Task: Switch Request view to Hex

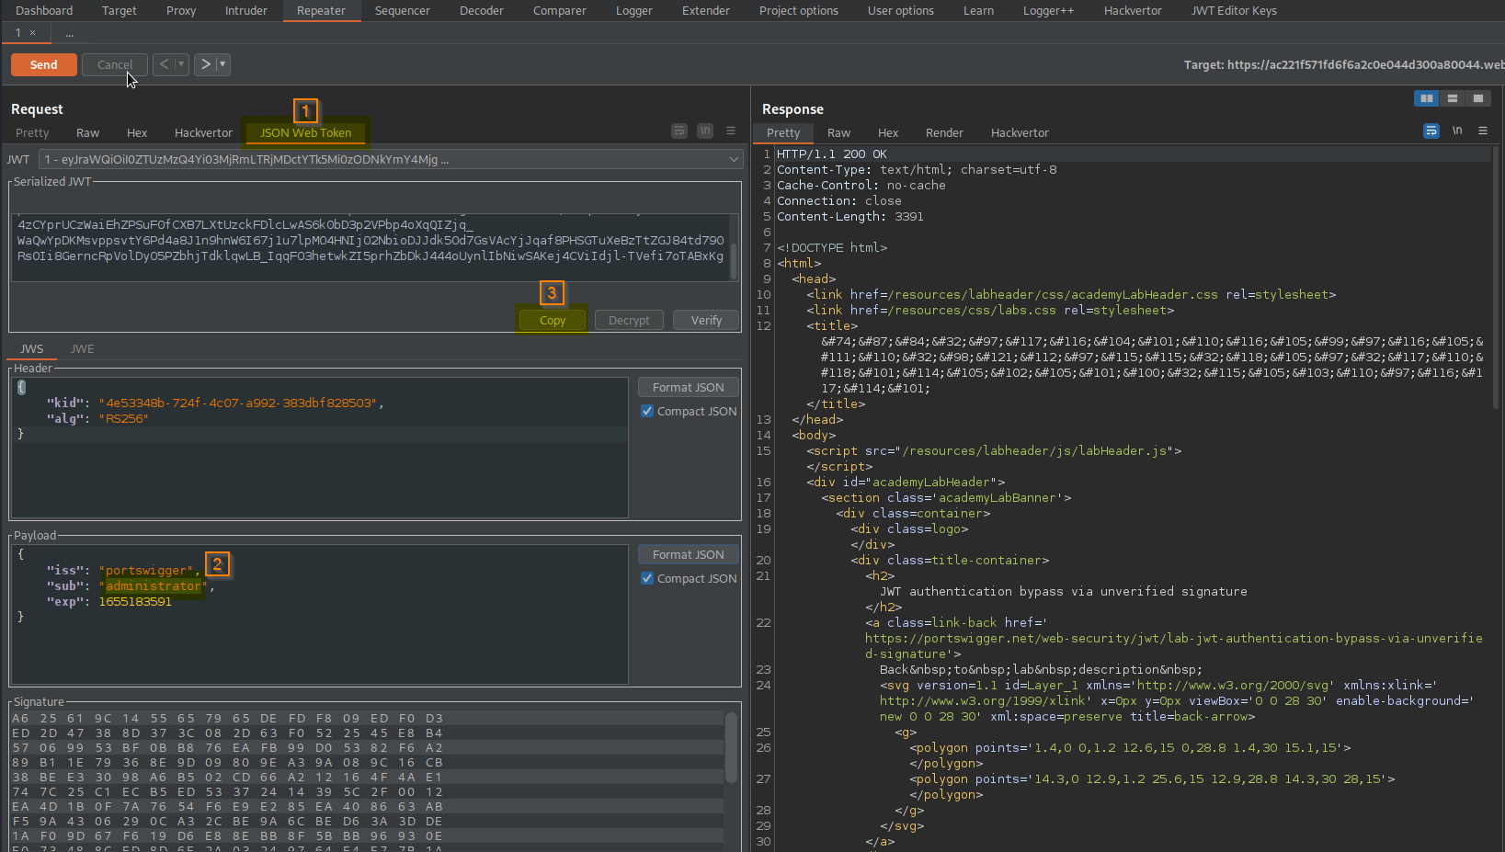Action: click(137, 133)
